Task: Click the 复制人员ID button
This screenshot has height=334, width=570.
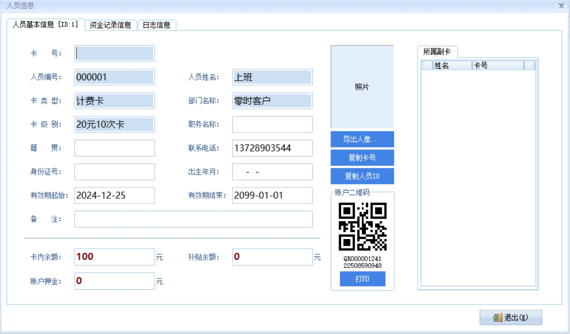Action: (x=362, y=176)
